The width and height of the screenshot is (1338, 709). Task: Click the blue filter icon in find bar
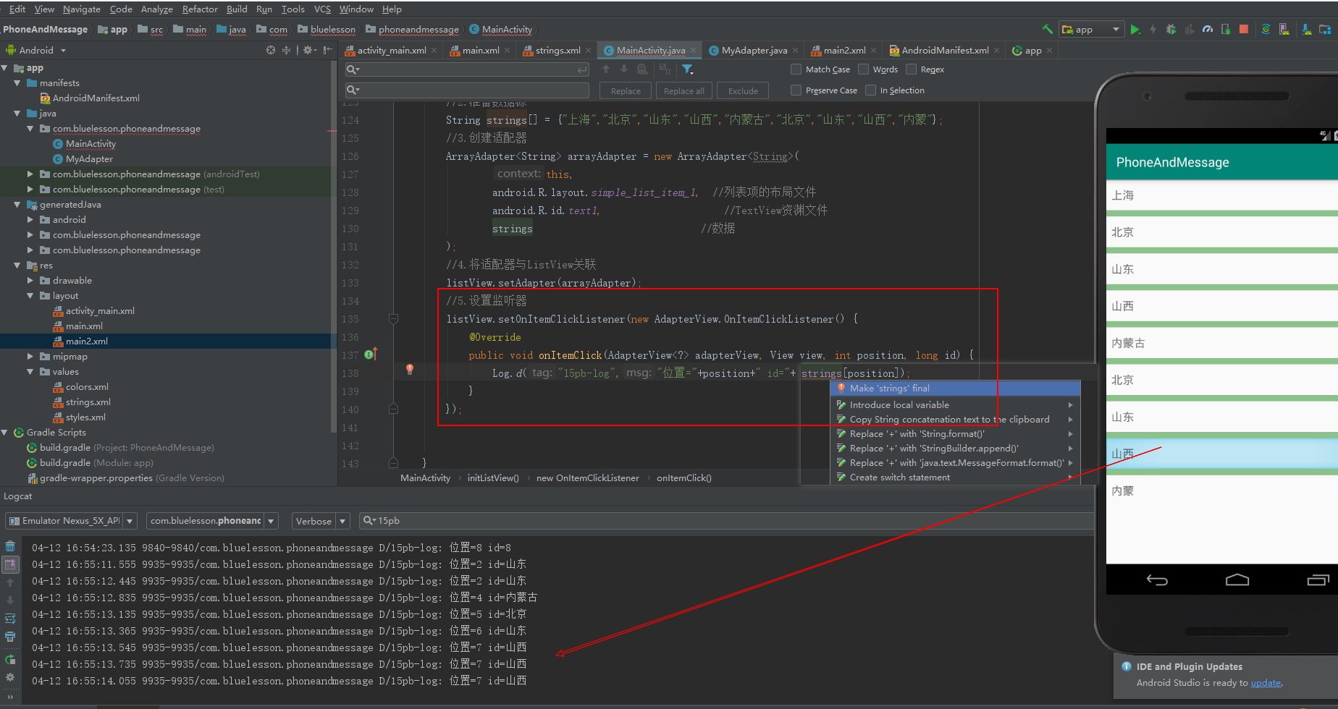pos(687,69)
